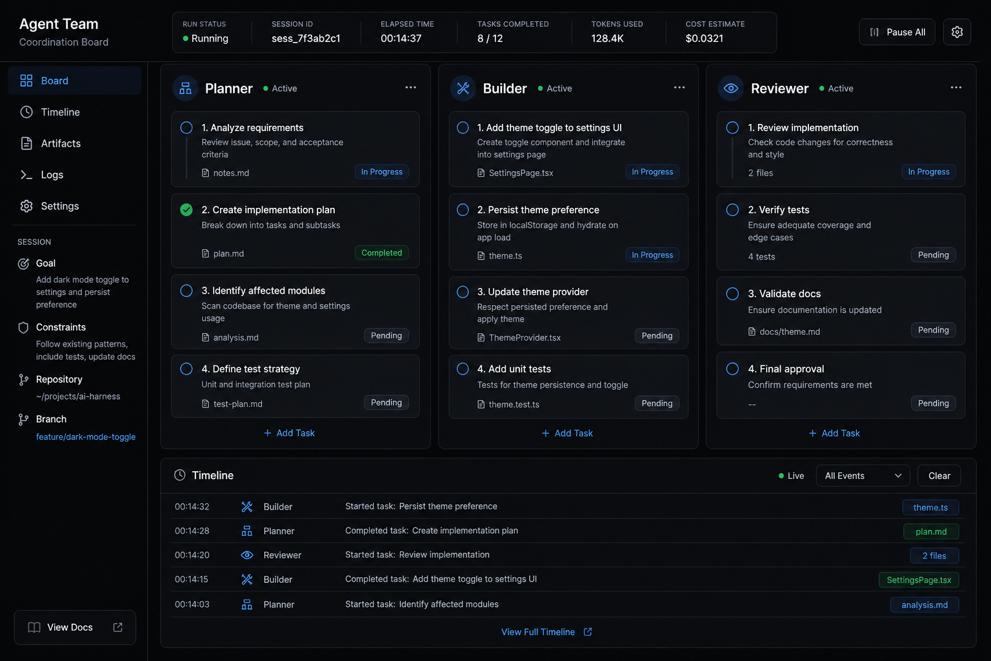Click file icon next to theme.test.ts
Image resolution: width=991 pixels, height=661 pixels.
click(481, 405)
